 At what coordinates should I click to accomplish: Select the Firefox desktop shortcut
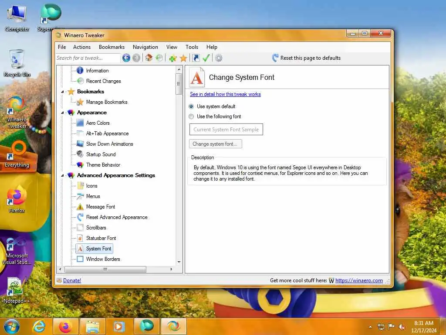[x=17, y=199]
